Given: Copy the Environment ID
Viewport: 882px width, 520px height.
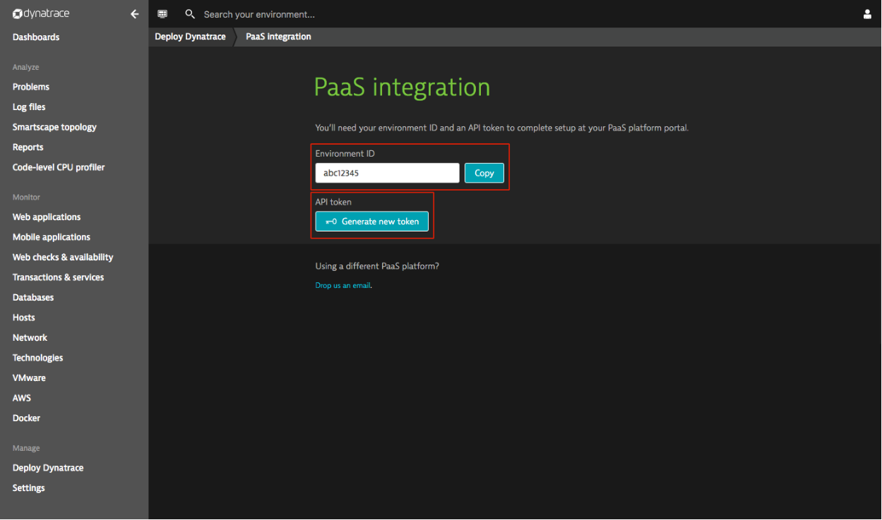Looking at the screenshot, I should pos(484,173).
